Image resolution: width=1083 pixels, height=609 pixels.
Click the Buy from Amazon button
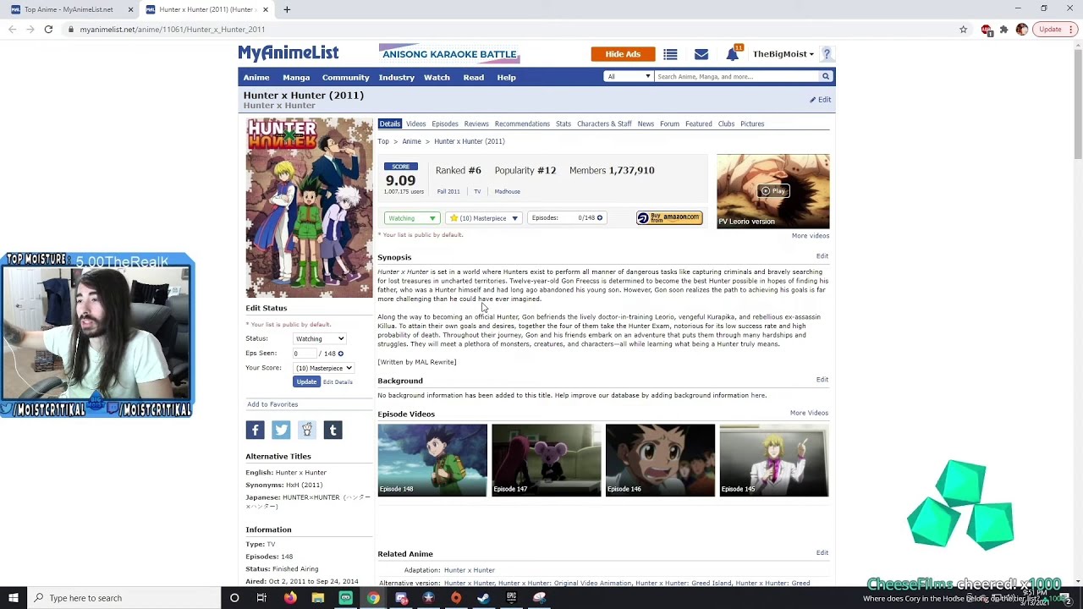point(669,218)
